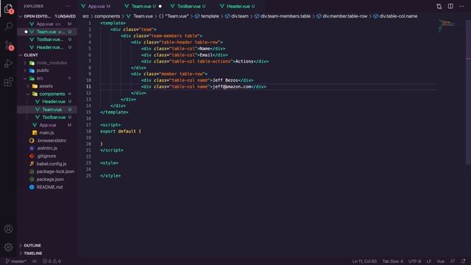The width and height of the screenshot is (471, 265).
Task: Open main.js file
Action: [46, 132]
